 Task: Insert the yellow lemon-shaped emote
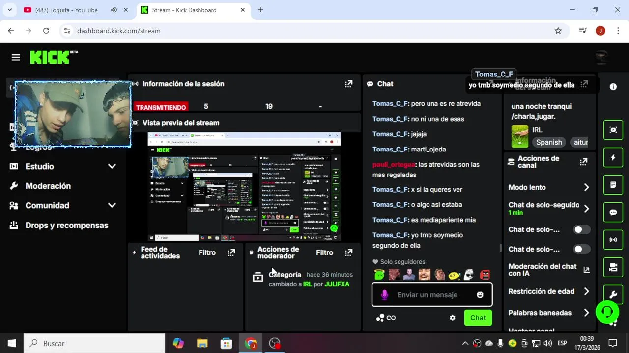click(x=455, y=275)
